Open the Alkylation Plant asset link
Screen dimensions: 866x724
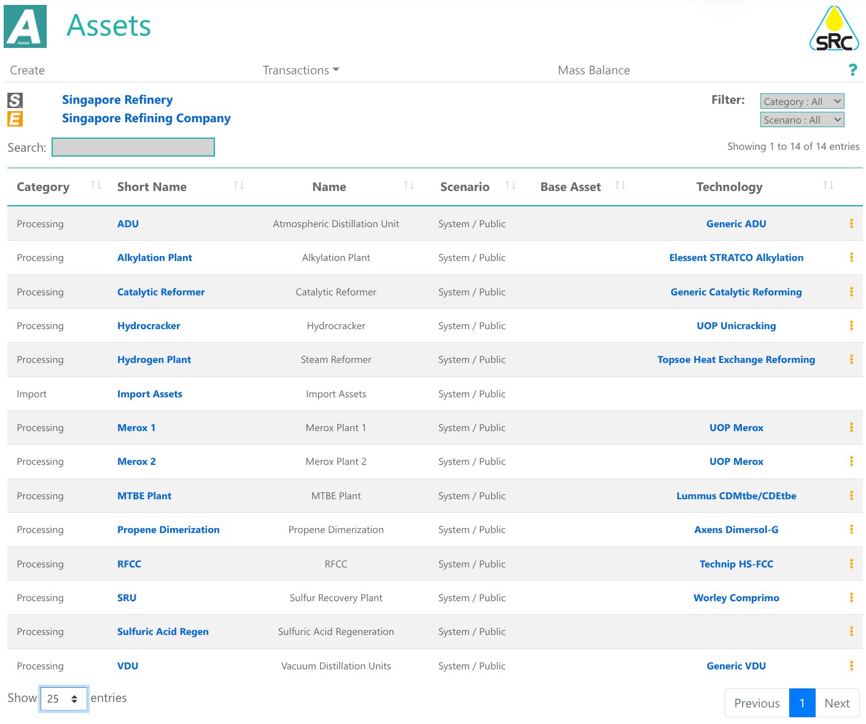tap(155, 257)
